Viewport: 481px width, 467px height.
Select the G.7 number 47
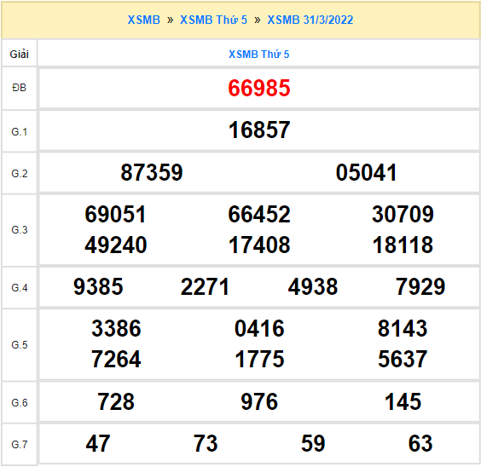pyautogui.click(x=98, y=443)
